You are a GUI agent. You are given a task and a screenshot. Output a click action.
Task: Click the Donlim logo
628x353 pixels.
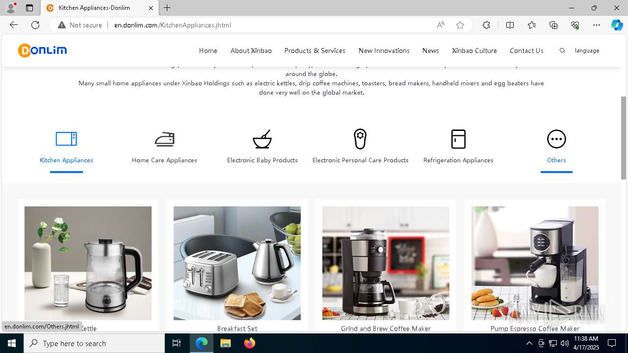pyautogui.click(x=42, y=50)
